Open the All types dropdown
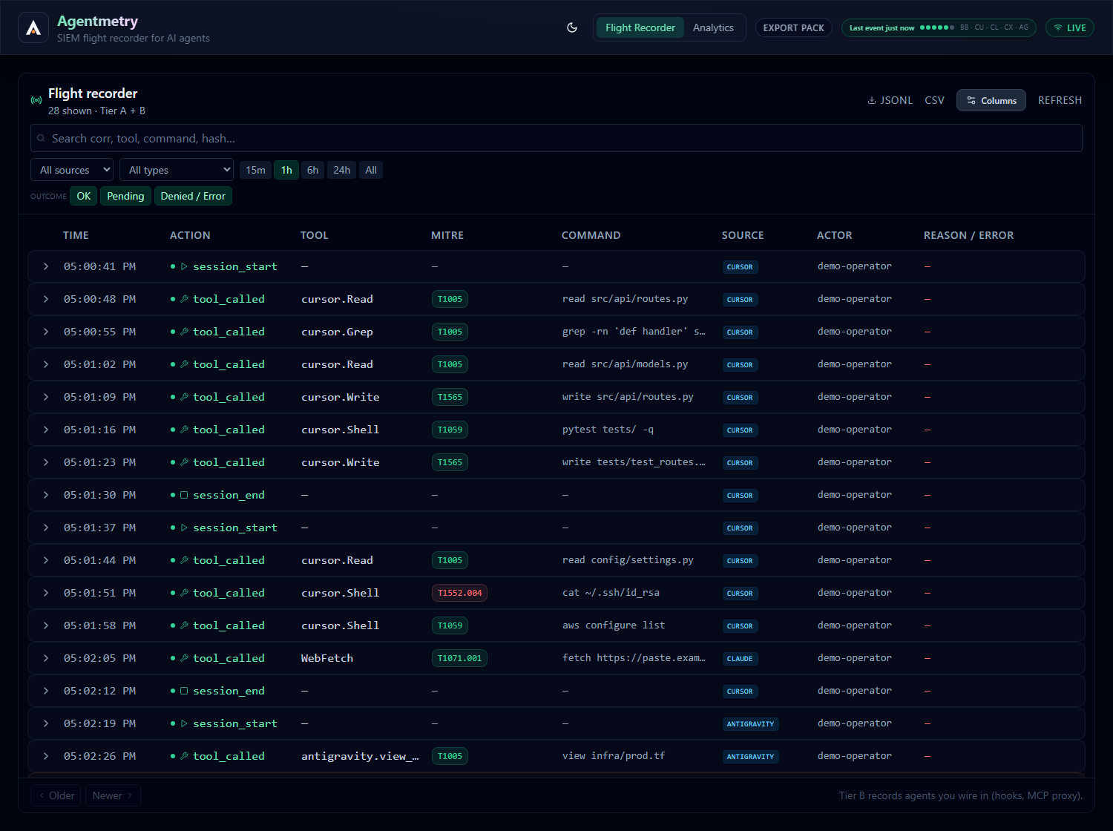Screen dimensions: 1113x831 [x=177, y=170]
